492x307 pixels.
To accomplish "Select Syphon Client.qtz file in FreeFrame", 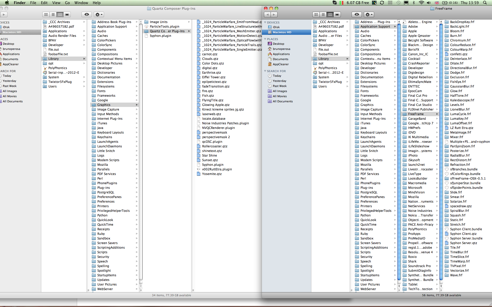I will [463, 234].
